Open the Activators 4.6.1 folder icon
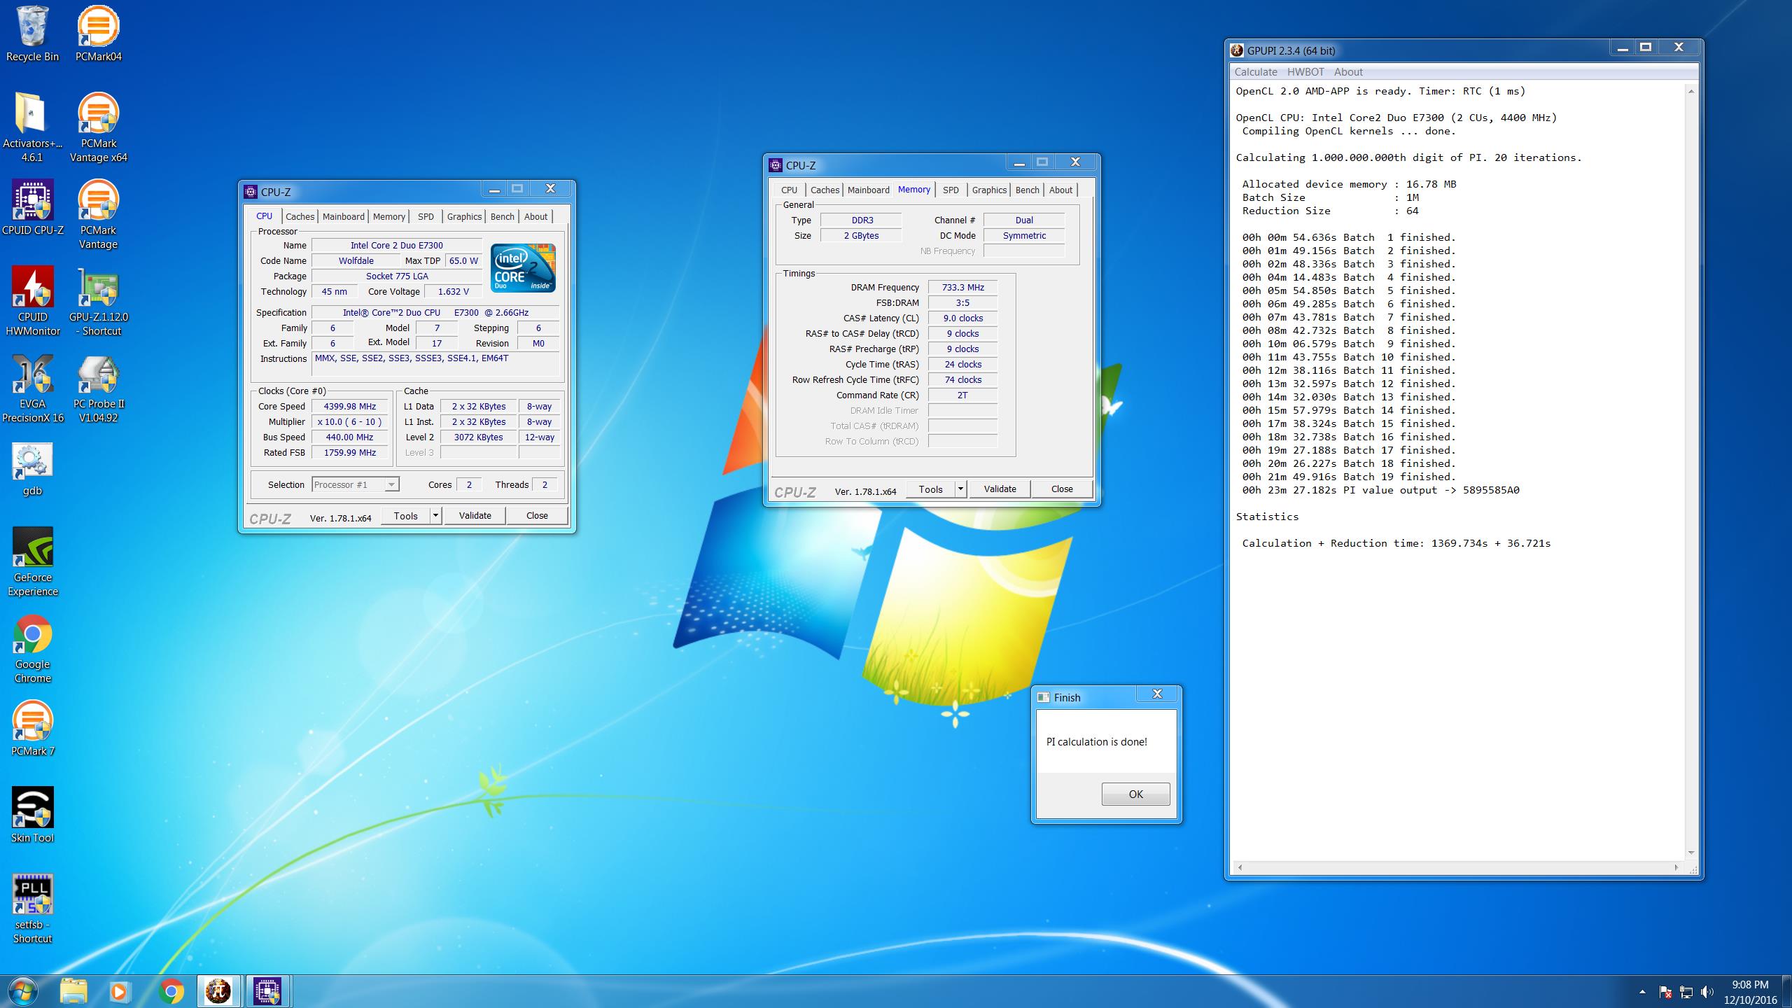Viewport: 1792px width, 1008px height. [x=32, y=128]
